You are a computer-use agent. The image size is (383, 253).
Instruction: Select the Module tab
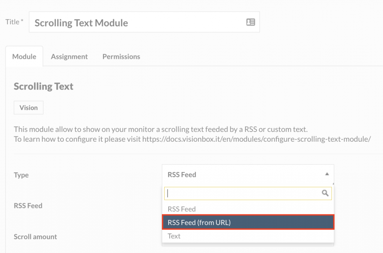pyautogui.click(x=24, y=57)
